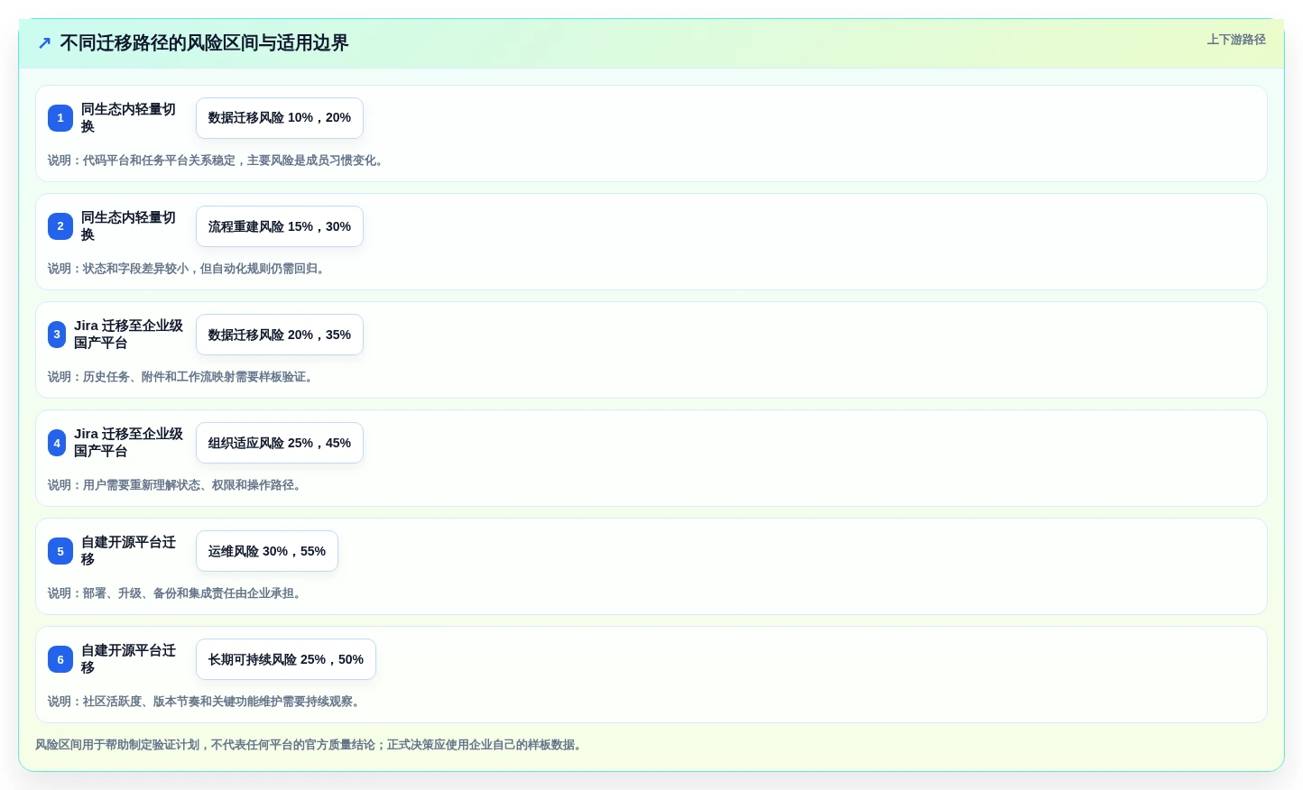Click the number 1 step badge

pos(60,118)
